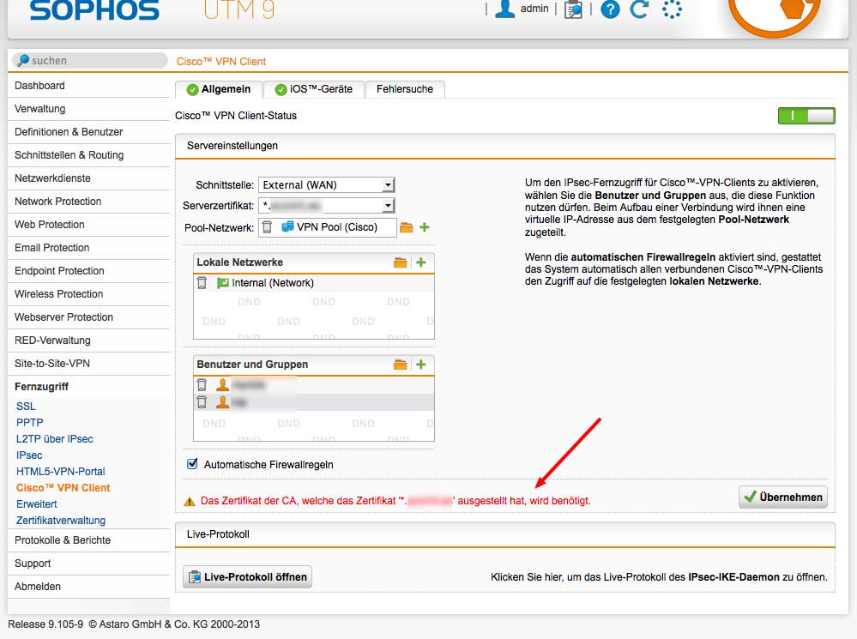857x639 pixels.
Task: Delete first user in Benutzer und Gruppen
Action: pyautogui.click(x=202, y=385)
